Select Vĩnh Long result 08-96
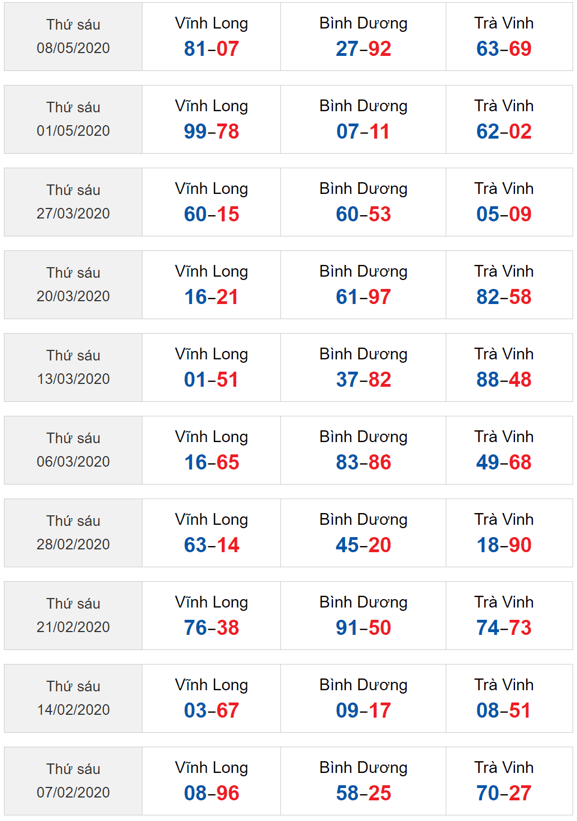This screenshot has height=821, width=577. pos(212,793)
